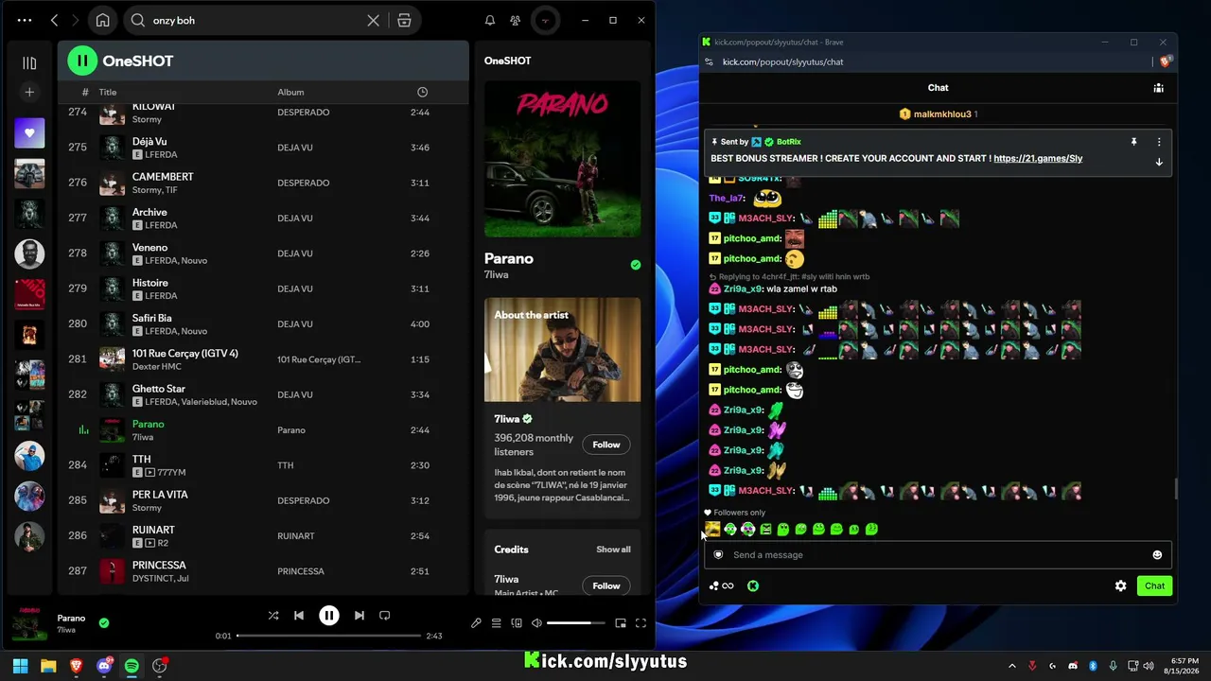The height and width of the screenshot is (681, 1211).
Task: Open Connect to a device
Action: 517,623
